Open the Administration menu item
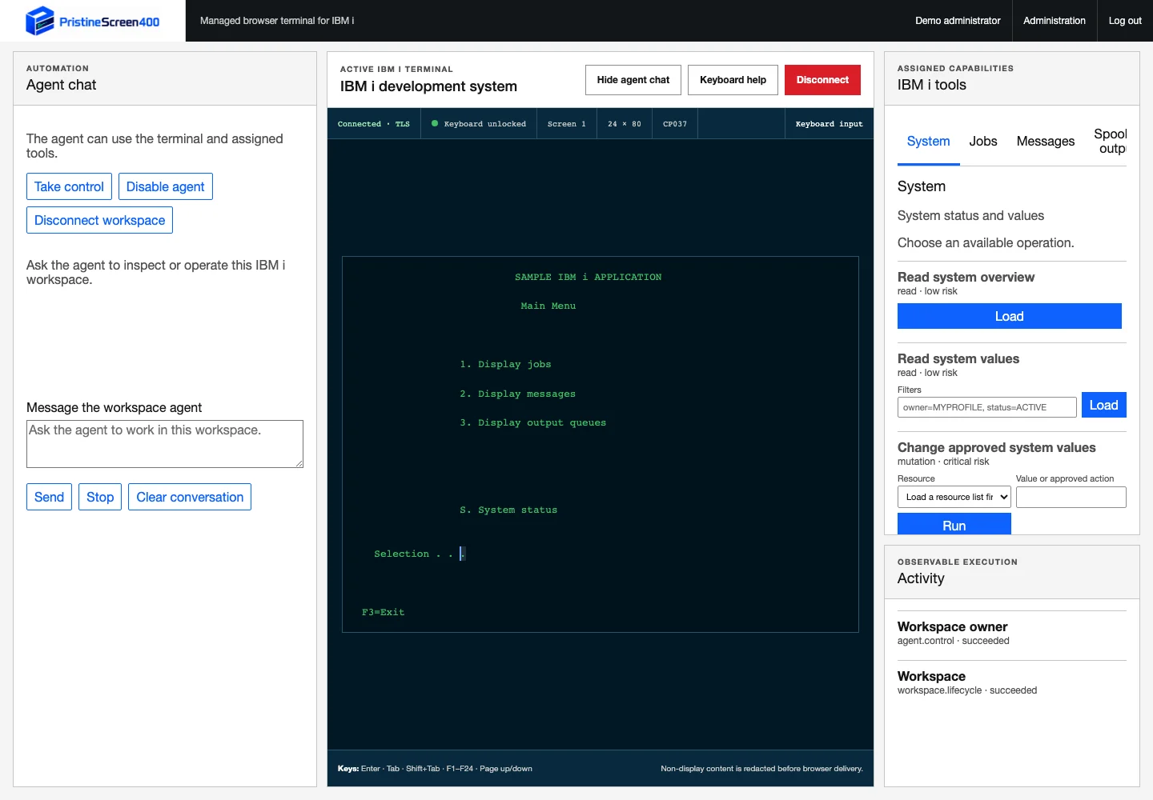 [1054, 21]
